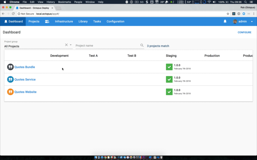
Task: Open the Tasks page
Action: [x=97, y=21]
